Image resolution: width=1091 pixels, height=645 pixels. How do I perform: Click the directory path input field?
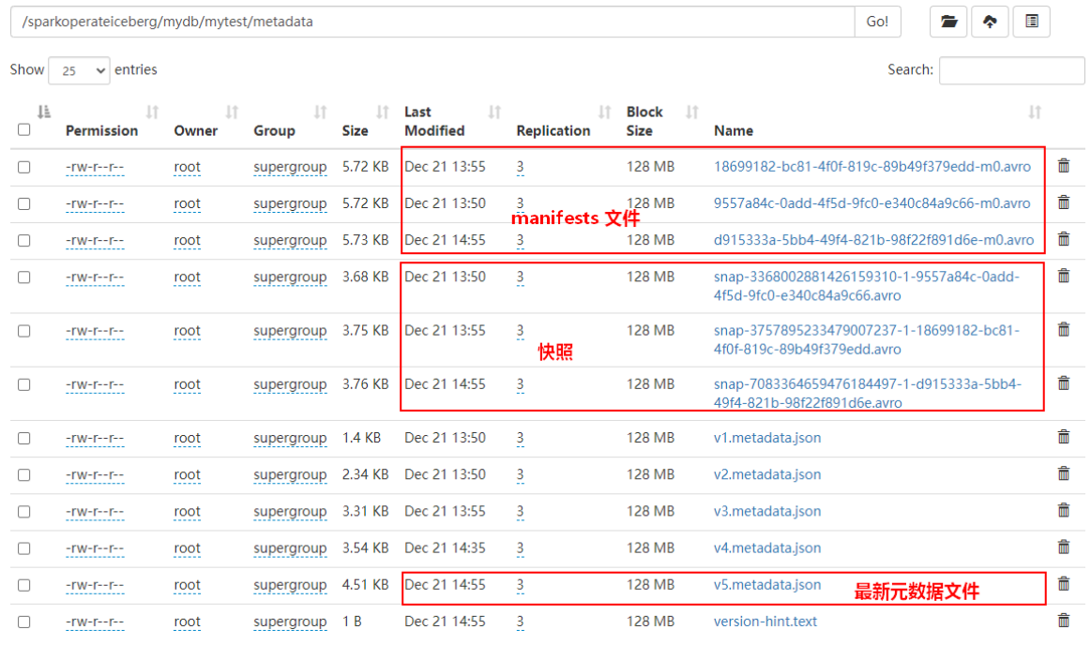click(432, 22)
